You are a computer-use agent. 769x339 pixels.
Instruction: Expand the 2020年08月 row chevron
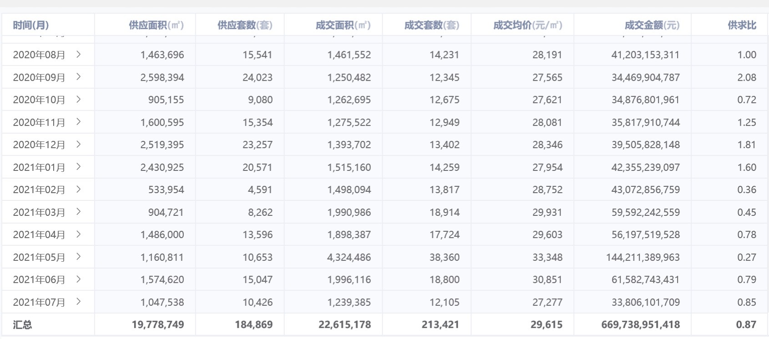79,55
